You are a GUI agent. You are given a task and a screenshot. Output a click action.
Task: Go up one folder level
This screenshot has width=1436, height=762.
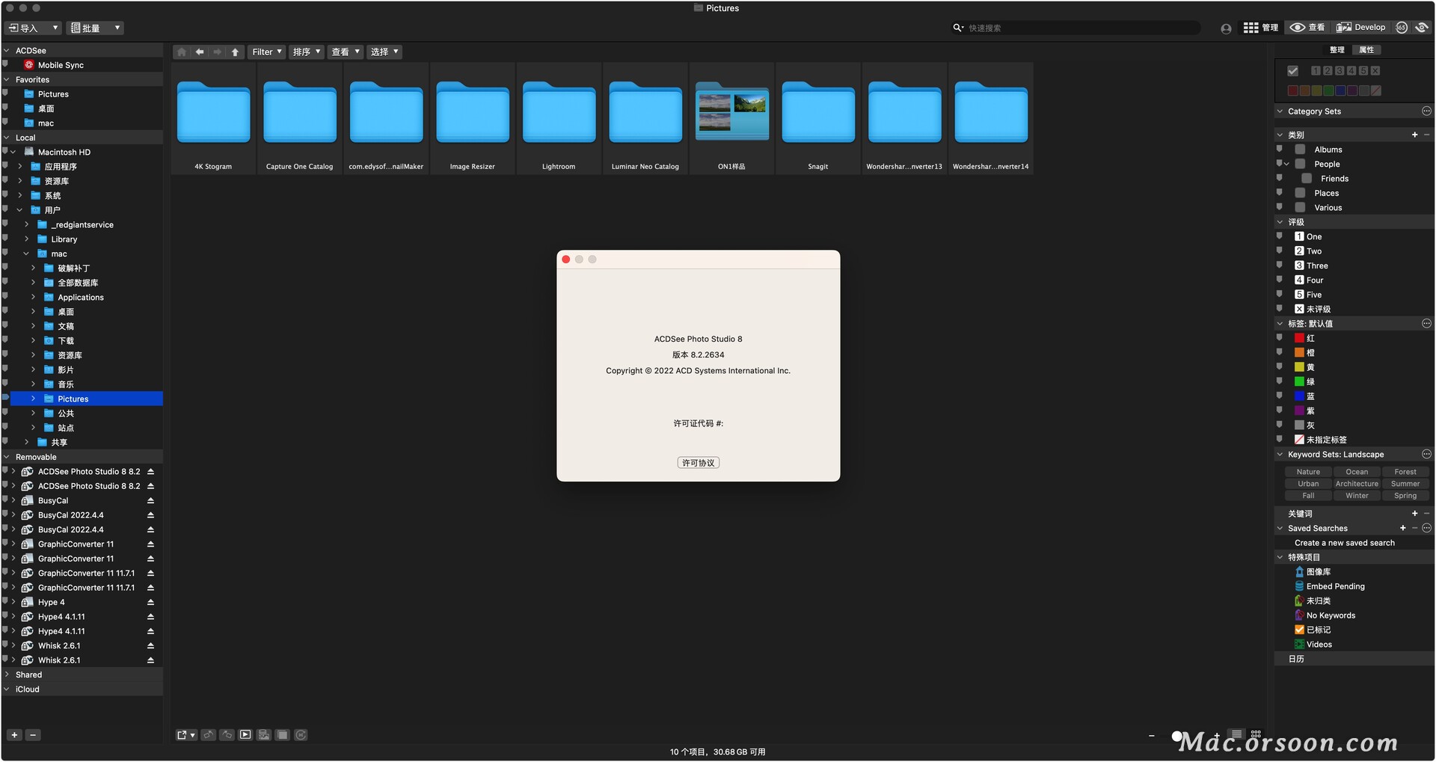[236, 52]
